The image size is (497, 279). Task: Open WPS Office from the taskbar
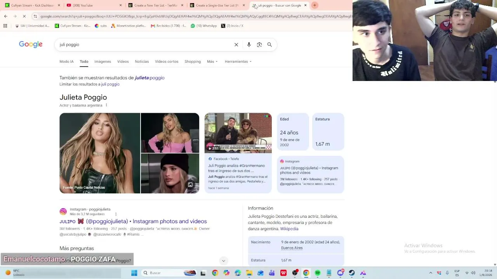tap(283, 273)
